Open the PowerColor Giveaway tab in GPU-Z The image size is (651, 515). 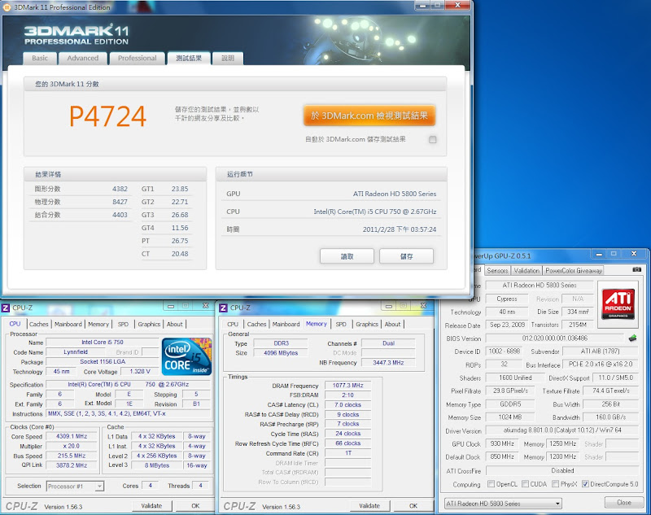(x=574, y=271)
